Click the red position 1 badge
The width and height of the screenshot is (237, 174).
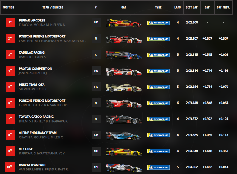tap(10, 23)
